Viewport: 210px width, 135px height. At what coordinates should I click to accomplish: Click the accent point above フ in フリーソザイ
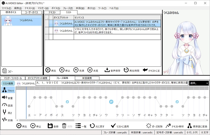click(x=117, y=106)
